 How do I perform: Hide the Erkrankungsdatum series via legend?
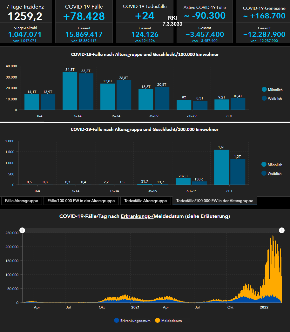click(117, 321)
